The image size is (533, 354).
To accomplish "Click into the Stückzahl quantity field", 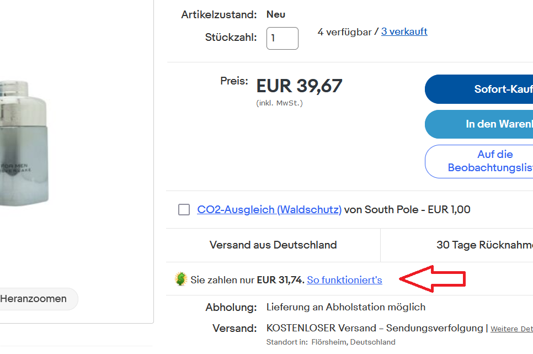I will coord(282,39).
